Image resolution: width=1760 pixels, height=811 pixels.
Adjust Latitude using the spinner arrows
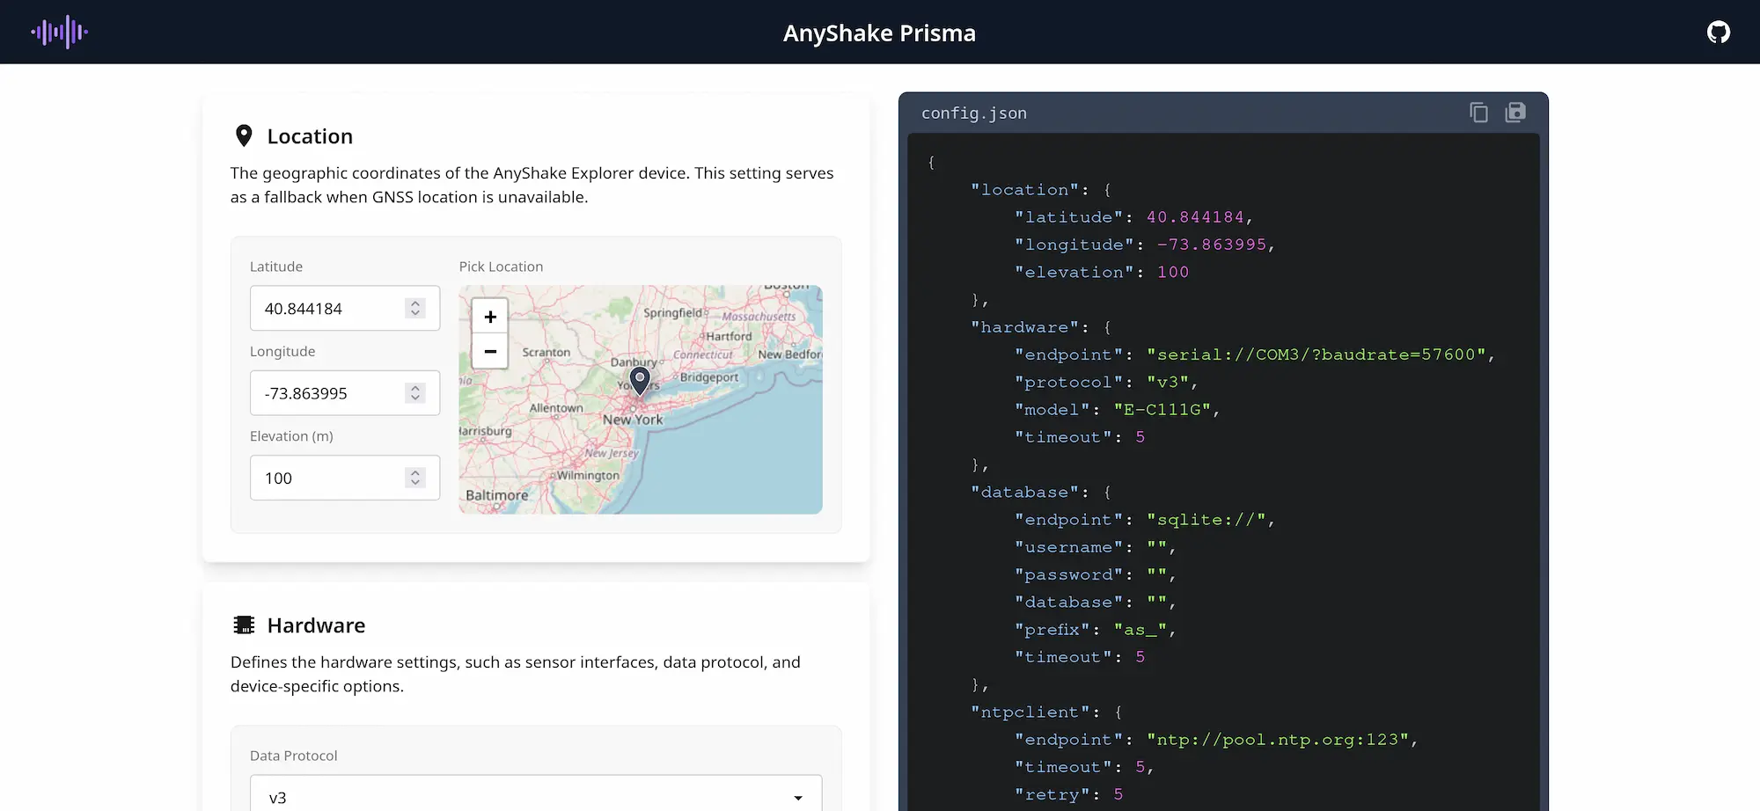[415, 308]
